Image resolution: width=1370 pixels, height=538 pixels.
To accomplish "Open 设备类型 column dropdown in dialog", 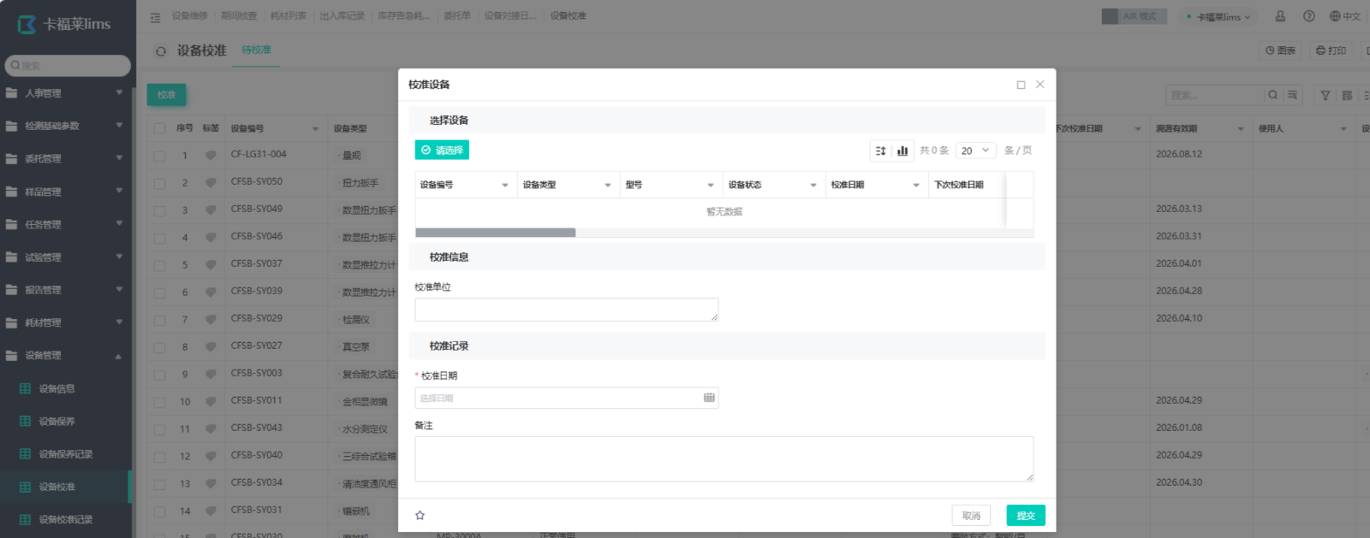I will [x=608, y=185].
